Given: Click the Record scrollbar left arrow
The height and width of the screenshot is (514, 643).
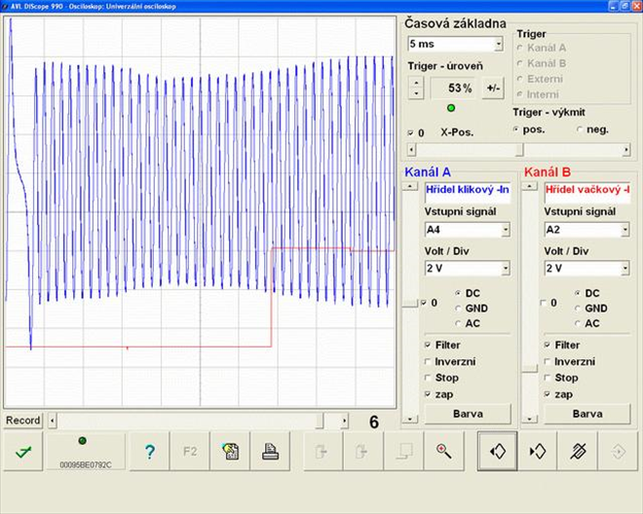Looking at the screenshot, I should point(52,421).
